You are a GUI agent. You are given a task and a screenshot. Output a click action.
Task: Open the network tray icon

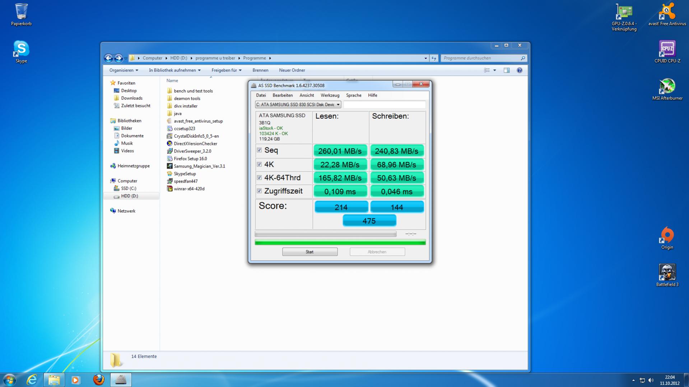pos(642,380)
